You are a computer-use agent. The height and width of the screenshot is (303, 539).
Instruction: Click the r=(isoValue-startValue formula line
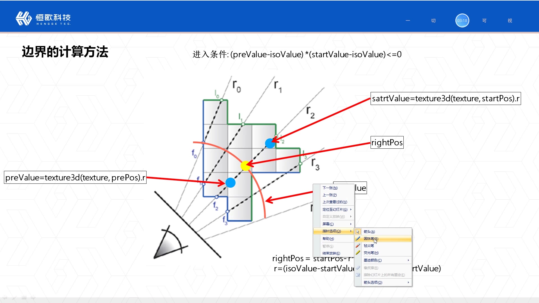point(357,268)
